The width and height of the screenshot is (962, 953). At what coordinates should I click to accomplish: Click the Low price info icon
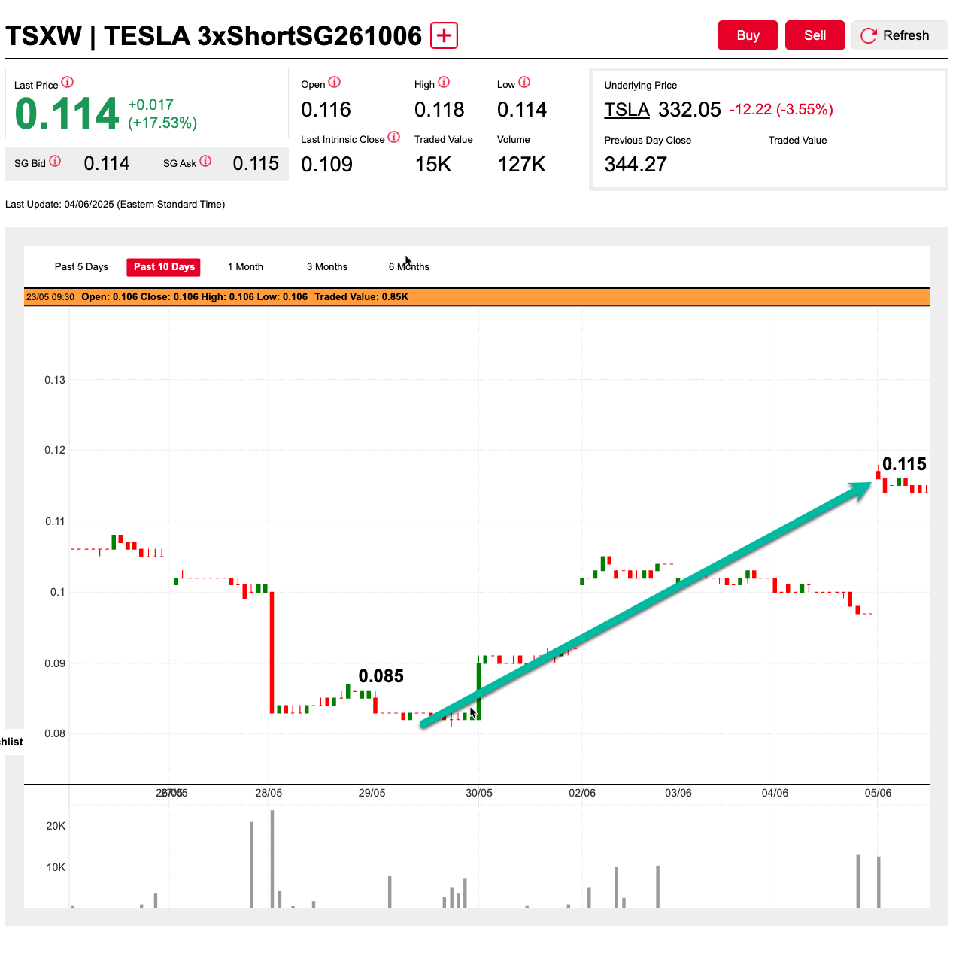tap(524, 83)
